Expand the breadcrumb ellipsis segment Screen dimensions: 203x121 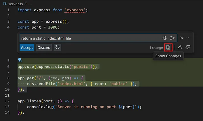(x=29, y=4)
